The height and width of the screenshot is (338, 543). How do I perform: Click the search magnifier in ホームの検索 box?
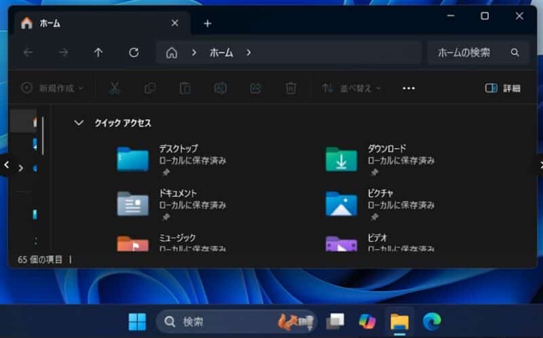[x=515, y=53]
